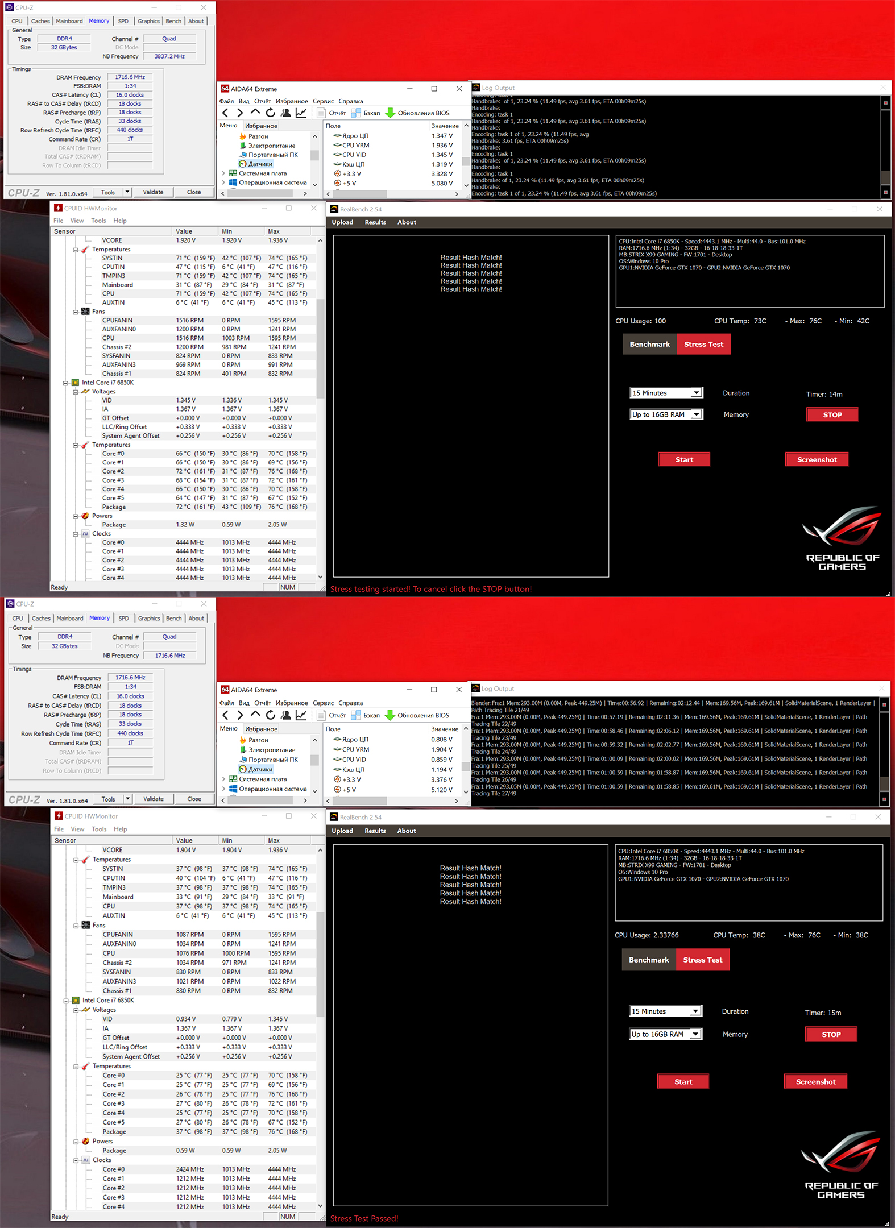Select Разгон in the upper AIDA64 tree
This screenshot has height=1228, width=895.
[258, 136]
